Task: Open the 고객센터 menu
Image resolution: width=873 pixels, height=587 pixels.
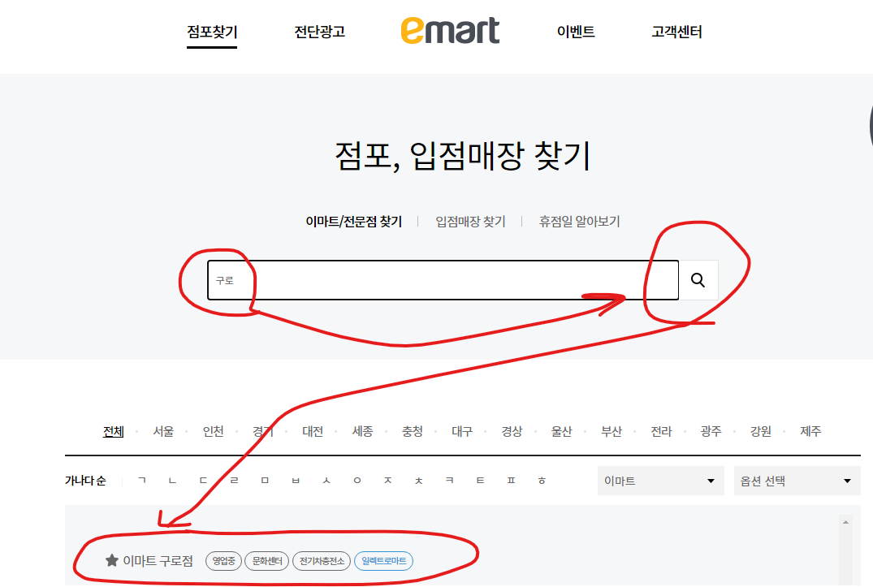Action: coord(676,32)
